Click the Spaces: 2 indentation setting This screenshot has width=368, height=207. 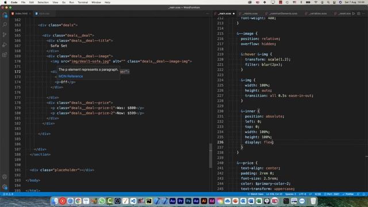tap(290, 194)
